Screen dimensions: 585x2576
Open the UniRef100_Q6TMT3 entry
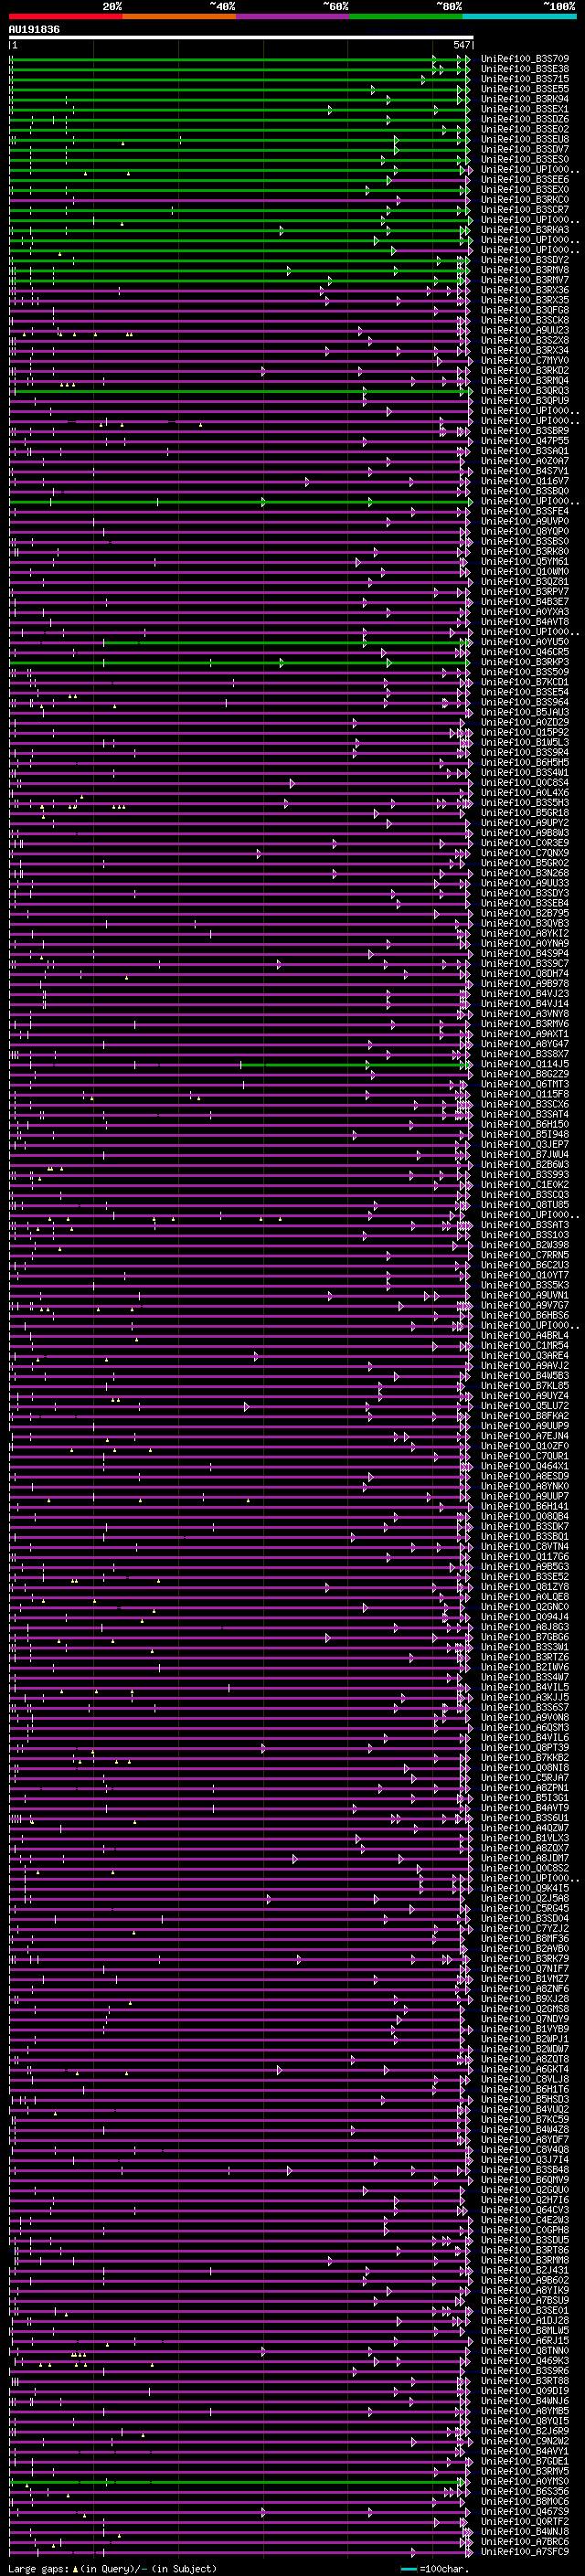(525, 1084)
